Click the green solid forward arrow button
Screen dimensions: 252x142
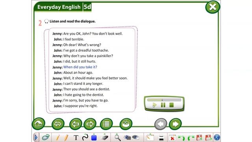[x=175, y=124]
